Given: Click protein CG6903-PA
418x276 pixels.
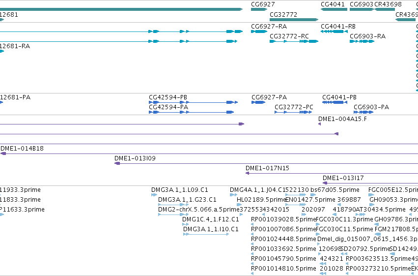Looking at the screenshot, I should [363, 112].
